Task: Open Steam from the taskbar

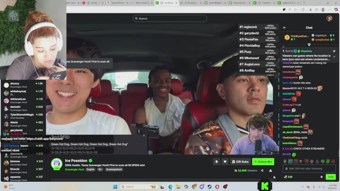Action: click(x=209, y=187)
